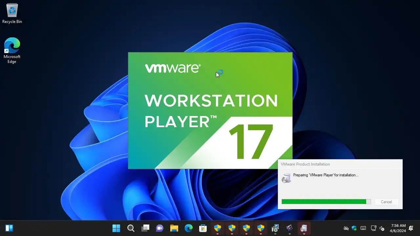Click the installer disc icon in the dialog

[286, 178]
